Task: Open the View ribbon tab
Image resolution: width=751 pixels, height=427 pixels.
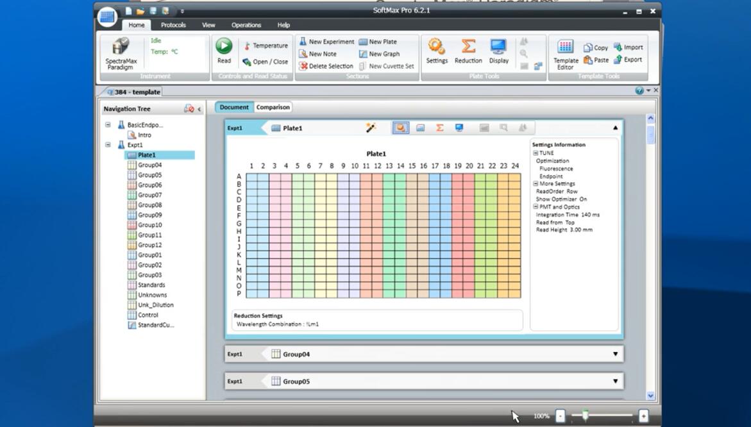Action: coord(208,25)
